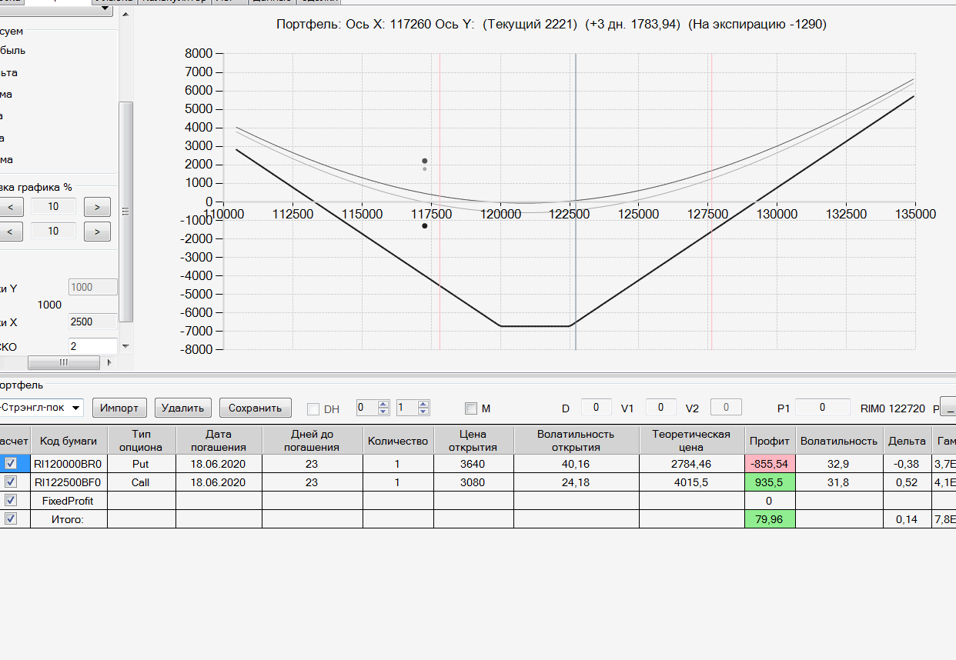Toggle the DH checkbox

tap(313, 409)
